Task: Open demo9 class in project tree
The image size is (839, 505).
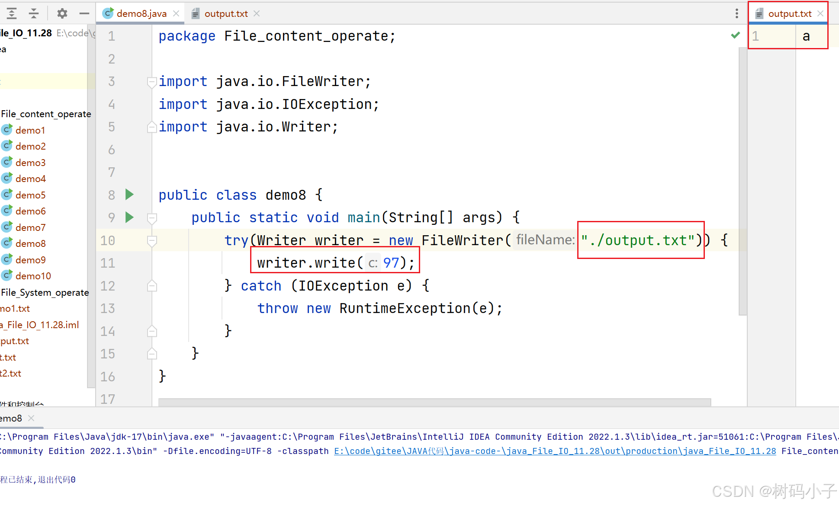Action: click(x=30, y=260)
